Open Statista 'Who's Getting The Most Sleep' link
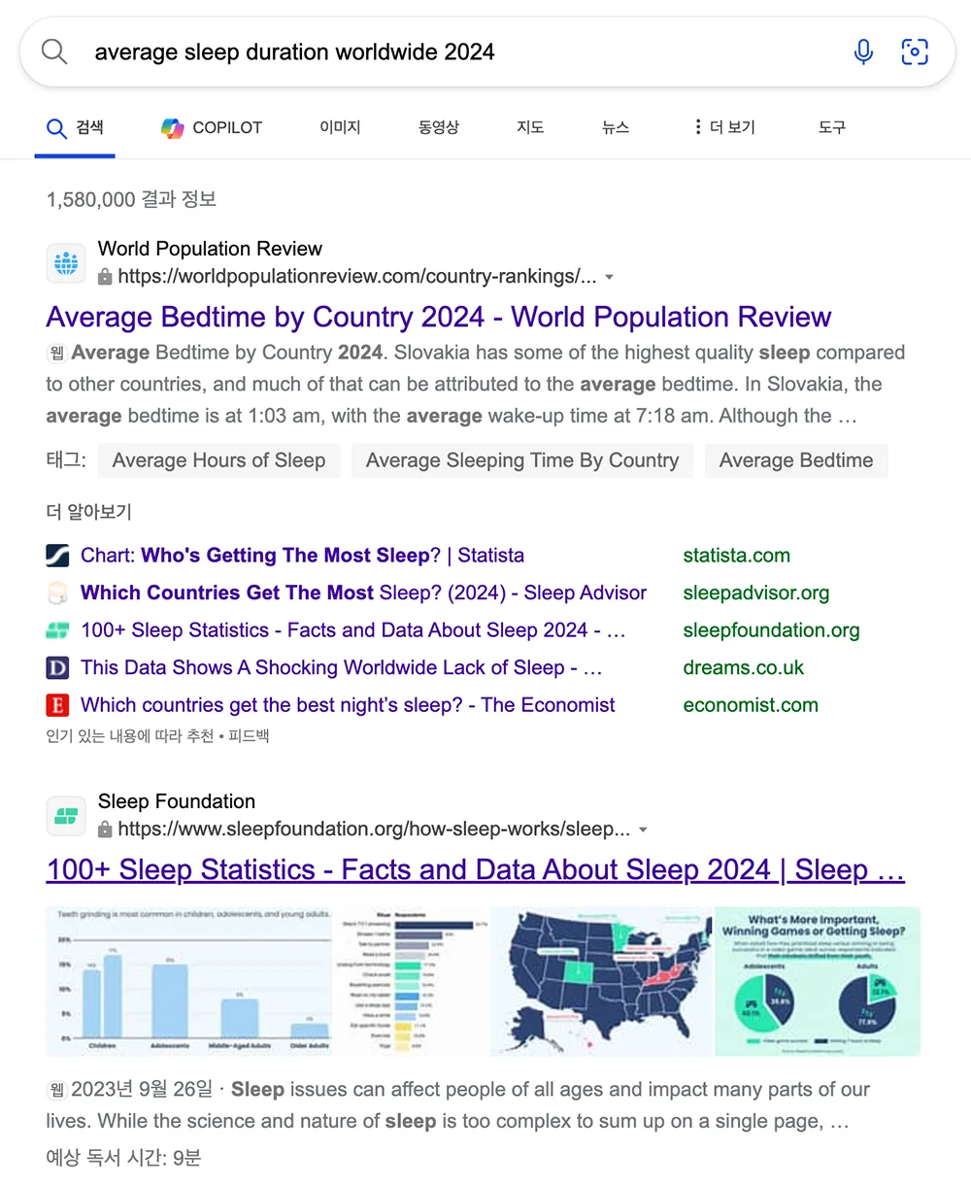This screenshot has width=971, height=1186. coord(302,556)
